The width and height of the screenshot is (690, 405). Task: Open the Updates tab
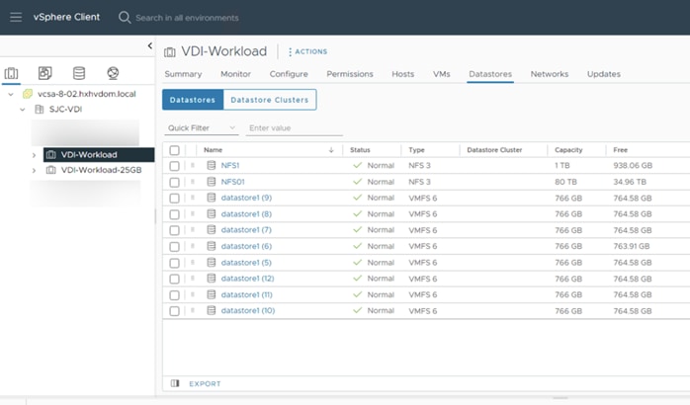[604, 74]
